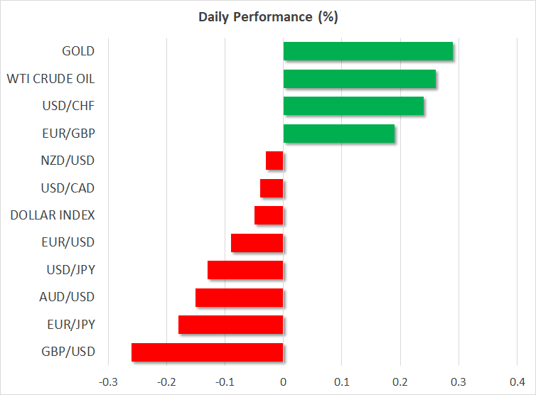
Task: Select the GBP/USD category label
Action: [70, 352]
